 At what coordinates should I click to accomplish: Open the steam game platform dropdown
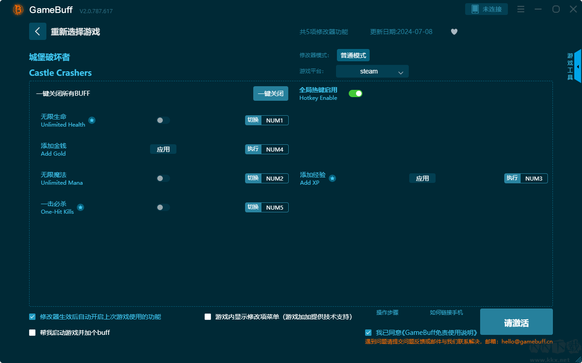[x=372, y=71]
